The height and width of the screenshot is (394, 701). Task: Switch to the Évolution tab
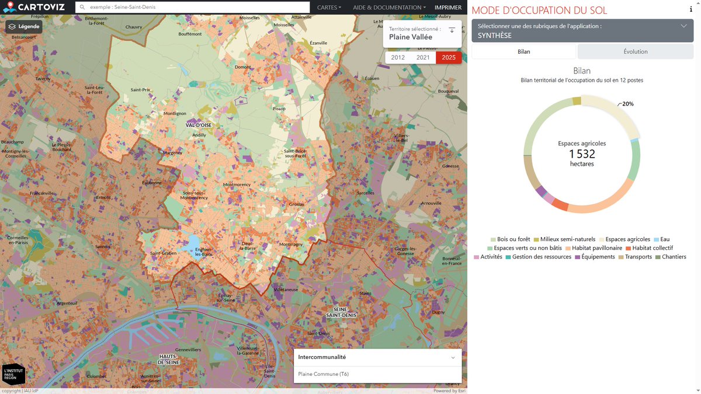(636, 51)
